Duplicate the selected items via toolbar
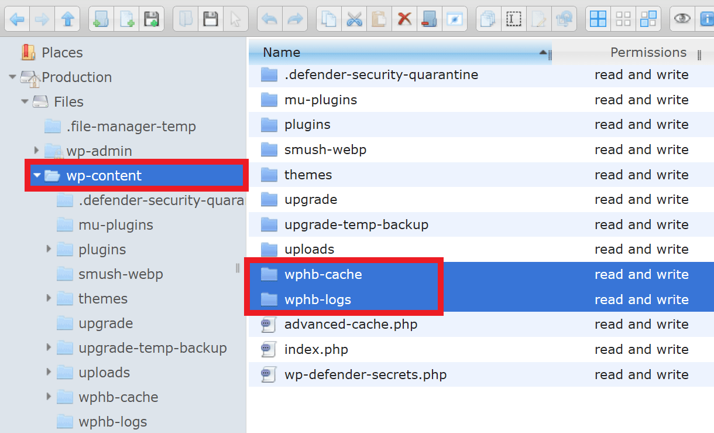Viewport: 714px width, 433px height. point(488,19)
